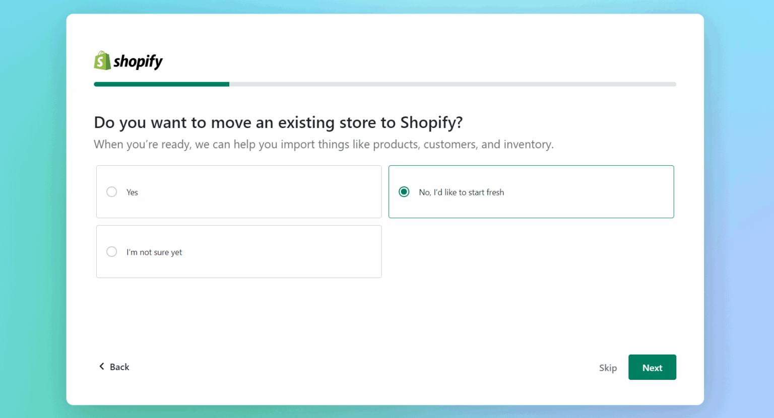Click the left-pointing arrow beside Back
Image resolution: width=774 pixels, height=418 pixels.
(102, 367)
